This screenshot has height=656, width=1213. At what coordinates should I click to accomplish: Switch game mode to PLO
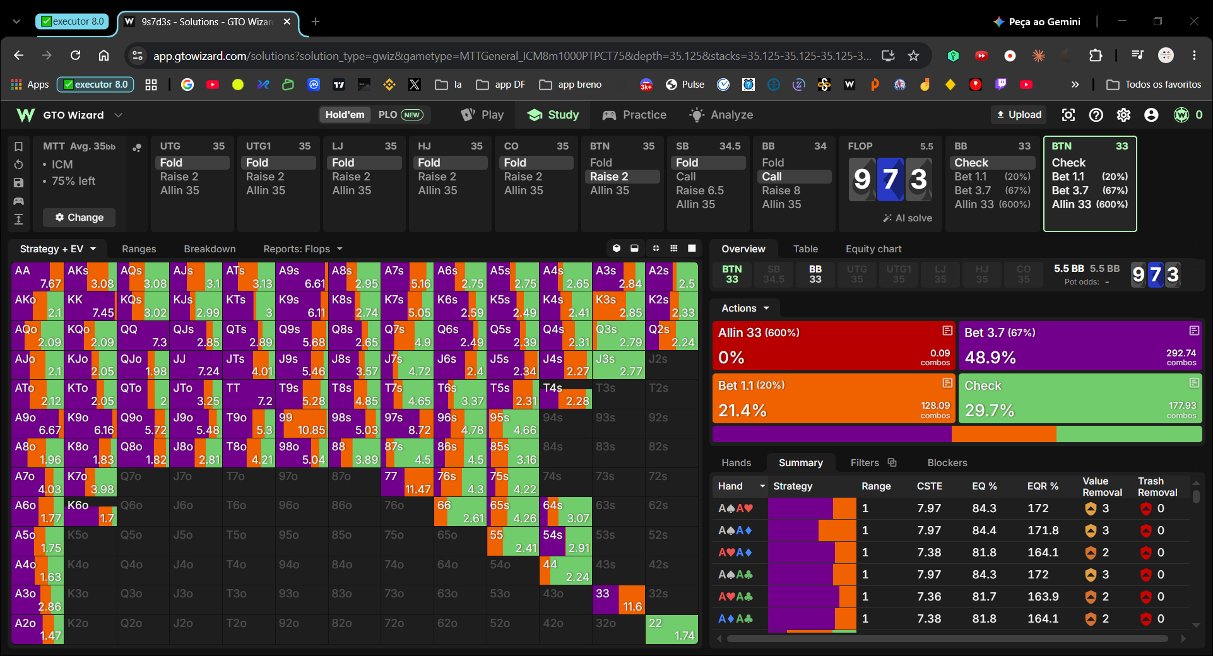[x=400, y=115]
